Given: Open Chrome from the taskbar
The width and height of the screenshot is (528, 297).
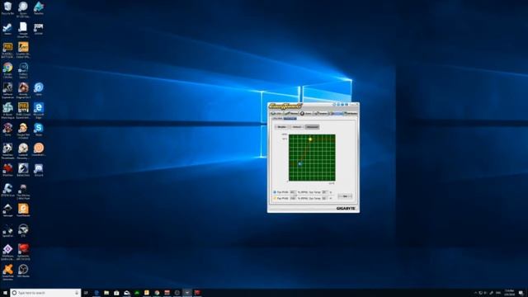Looking at the screenshot, I should (x=157, y=293).
